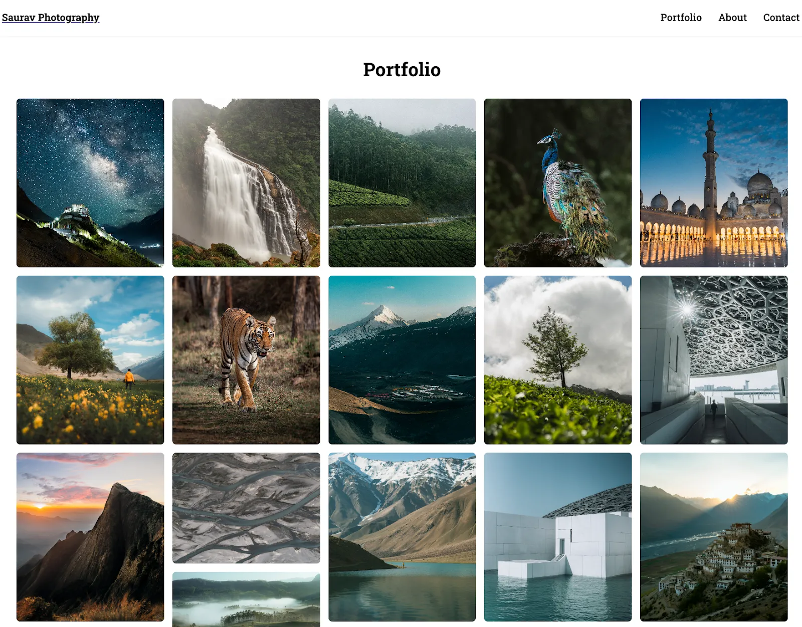
Task: Go to the Portfolio nav item
Action: coord(681,18)
